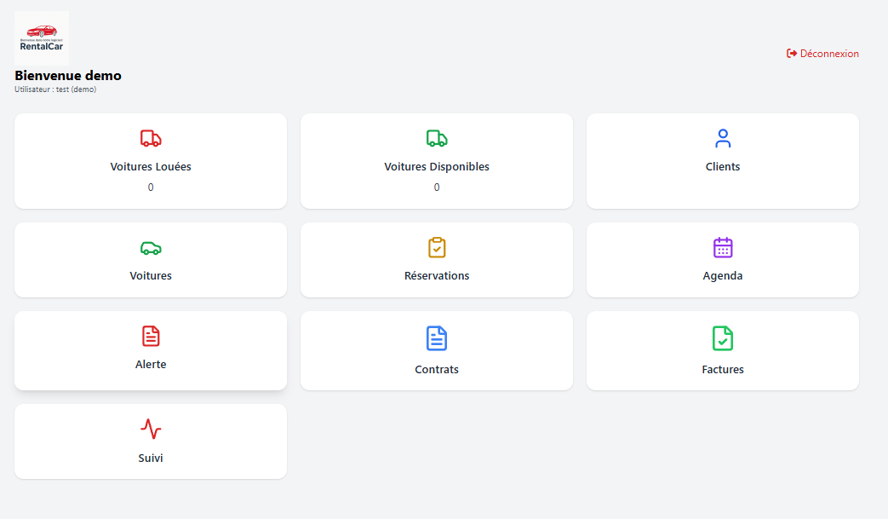Open the Contrats label text
Screen dimensions: 888x519
437,370
